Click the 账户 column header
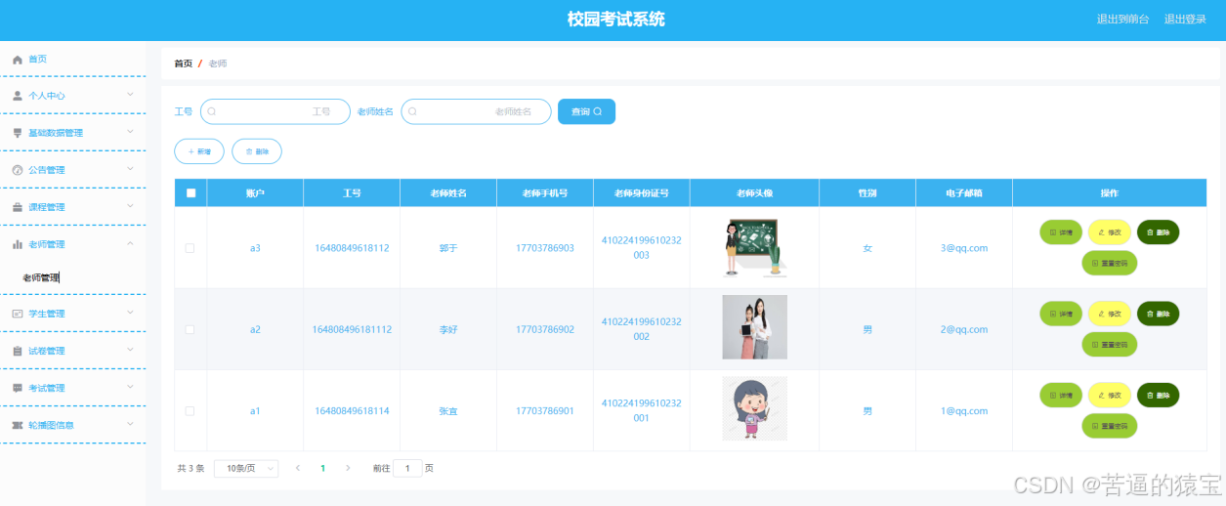This screenshot has width=1226, height=506. point(255,193)
